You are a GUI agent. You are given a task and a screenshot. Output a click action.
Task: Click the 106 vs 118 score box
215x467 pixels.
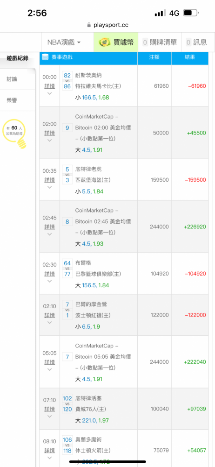67,445
